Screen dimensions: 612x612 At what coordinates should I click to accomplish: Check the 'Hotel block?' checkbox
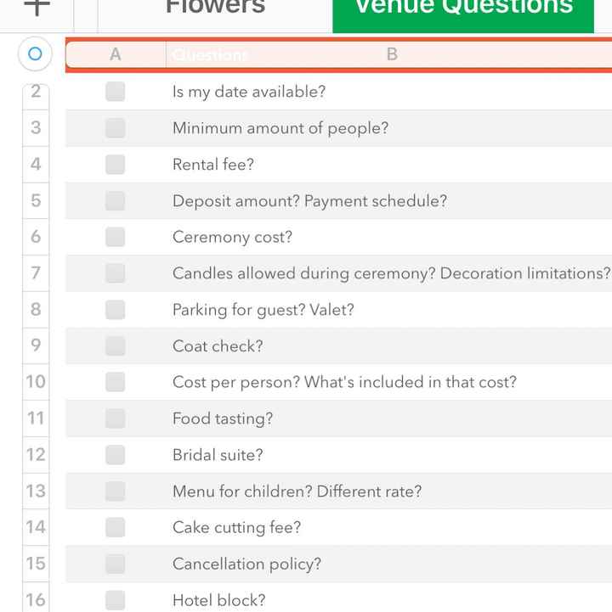tap(116, 600)
